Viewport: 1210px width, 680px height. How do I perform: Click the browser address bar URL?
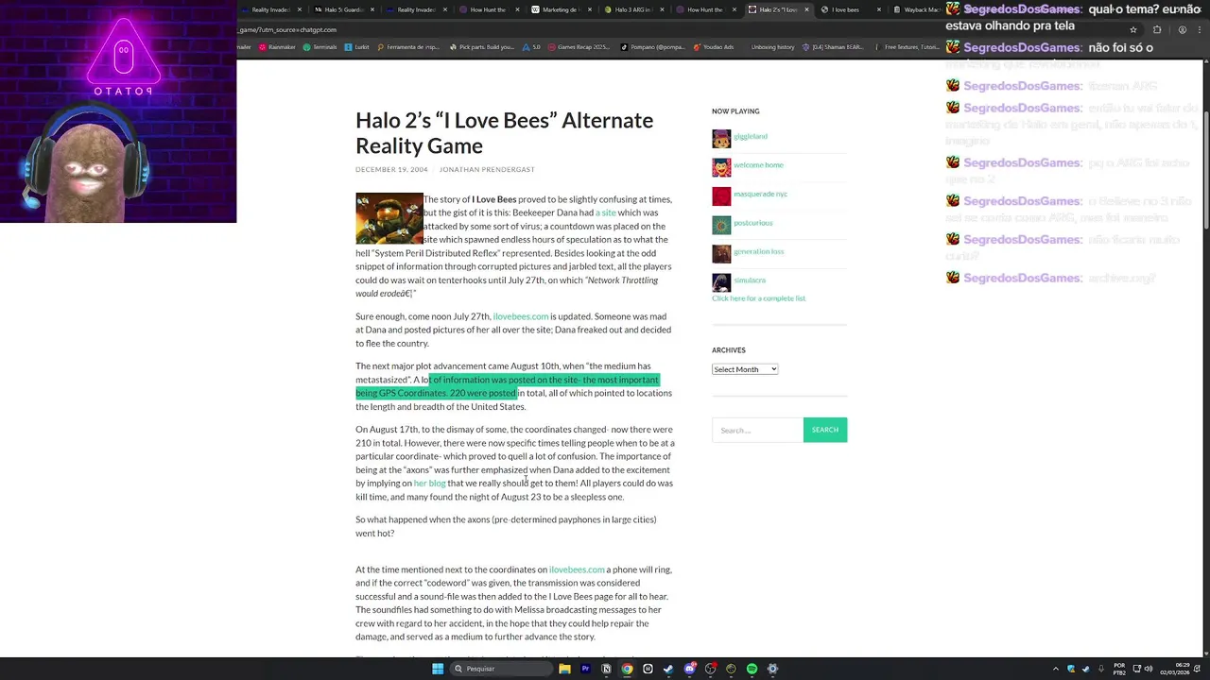pyautogui.click(x=287, y=29)
